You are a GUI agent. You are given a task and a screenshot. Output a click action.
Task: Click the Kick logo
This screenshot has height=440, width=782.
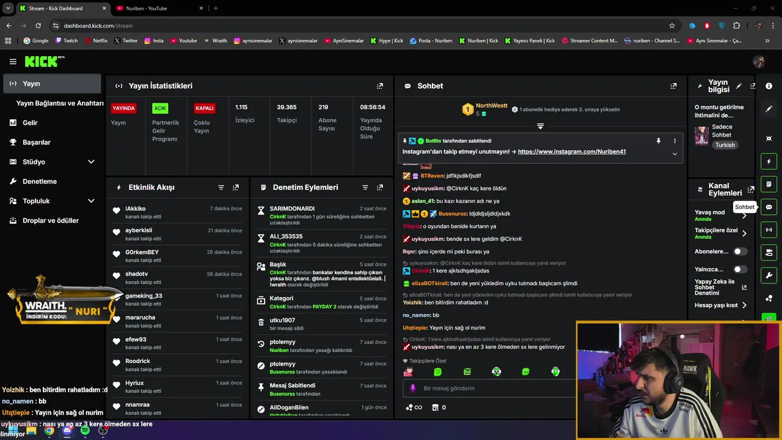point(44,61)
